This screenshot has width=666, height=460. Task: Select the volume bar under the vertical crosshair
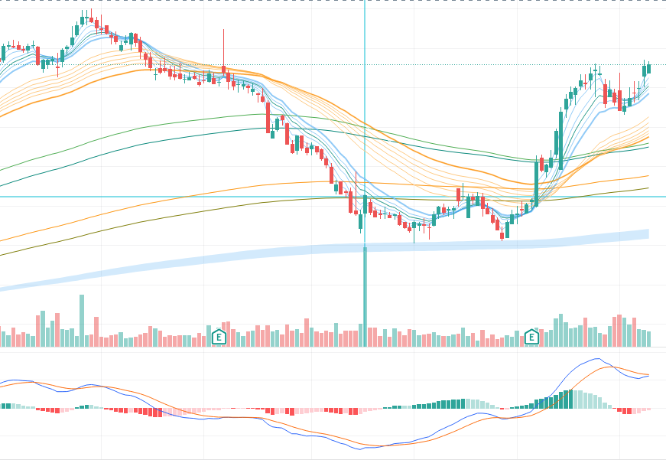point(365,299)
